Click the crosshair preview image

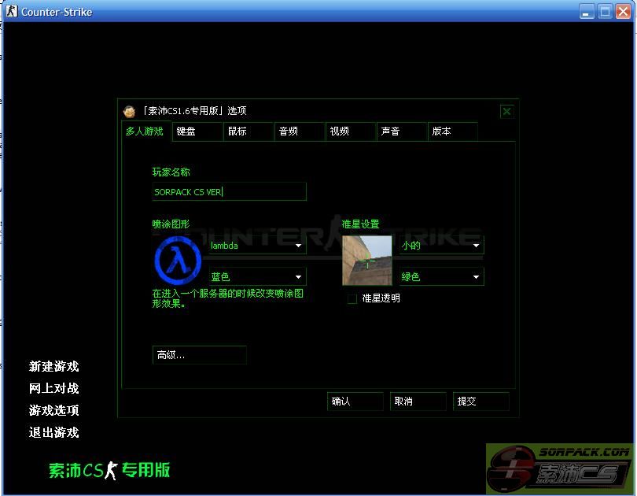pos(366,261)
